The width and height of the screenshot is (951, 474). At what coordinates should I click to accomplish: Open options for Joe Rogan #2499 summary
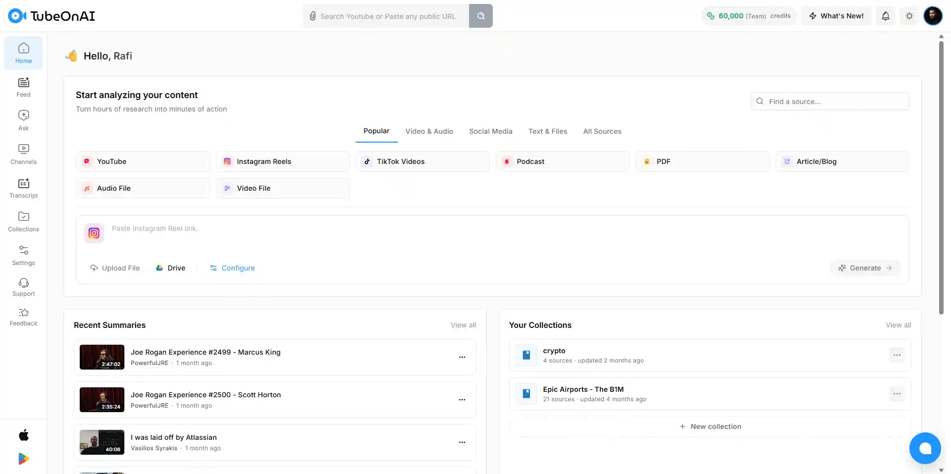tap(462, 357)
